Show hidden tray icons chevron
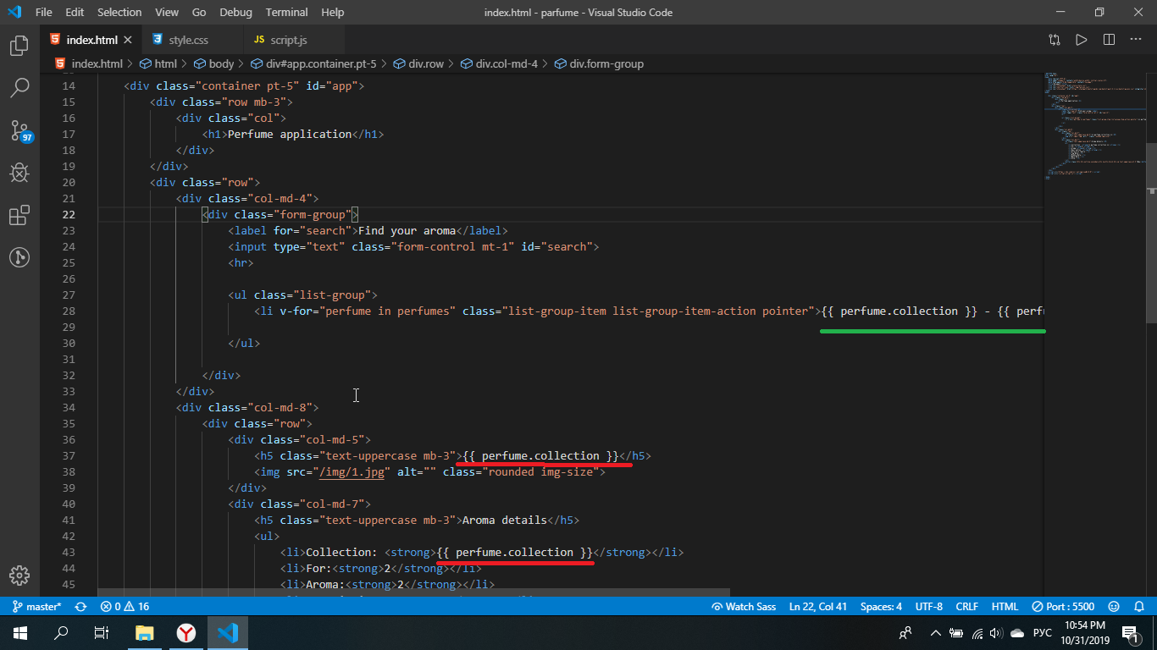This screenshot has height=650, width=1157. pyautogui.click(x=936, y=632)
